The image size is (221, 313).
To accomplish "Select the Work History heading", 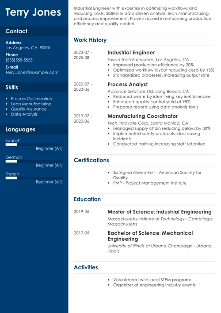I will tap(90, 40).
